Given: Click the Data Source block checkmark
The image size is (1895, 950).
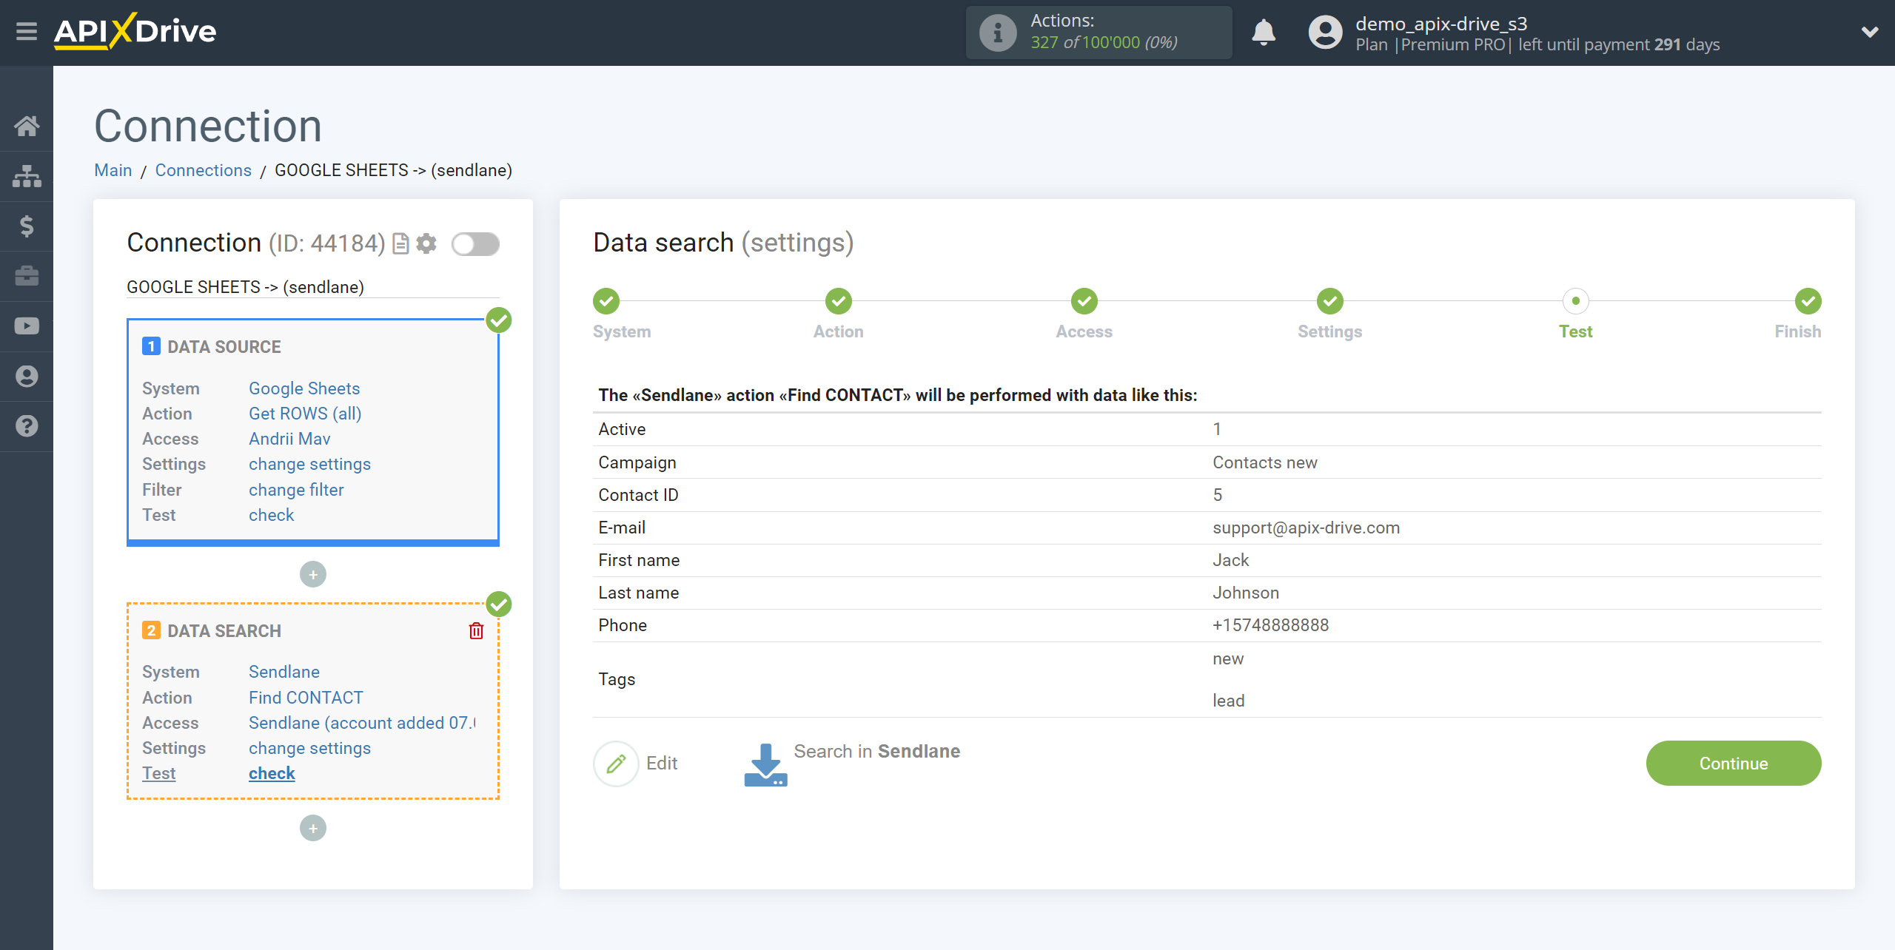Looking at the screenshot, I should [x=499, y=320].
